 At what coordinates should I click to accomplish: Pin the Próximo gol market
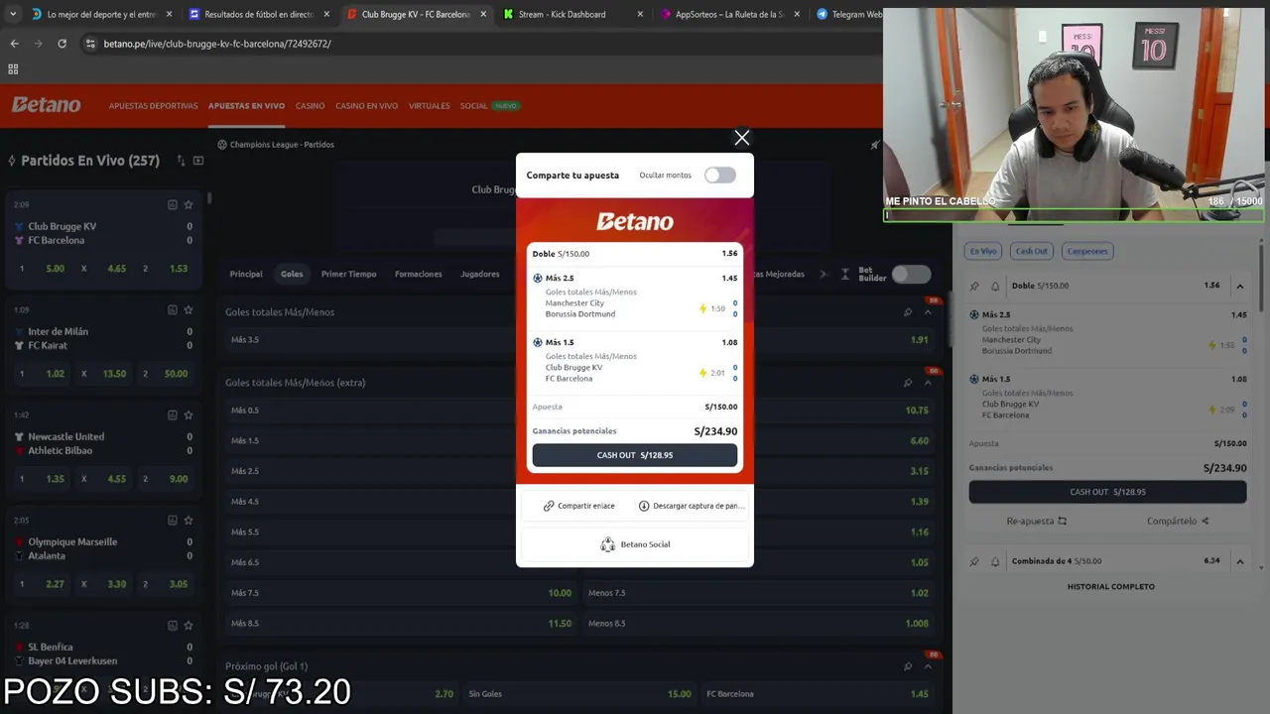pos(907,666)
